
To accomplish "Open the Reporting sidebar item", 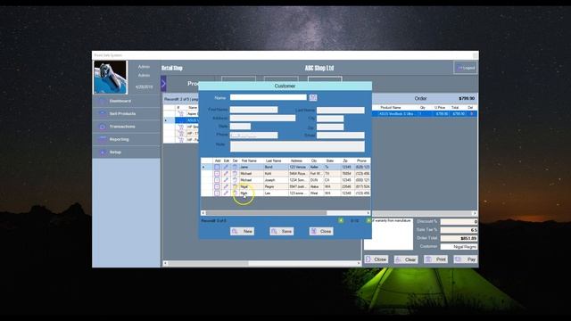I will tap(126, 139).
